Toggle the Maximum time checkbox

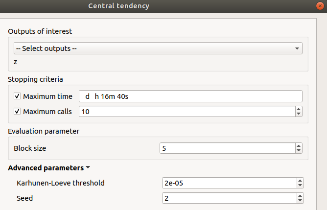(18, 96)
